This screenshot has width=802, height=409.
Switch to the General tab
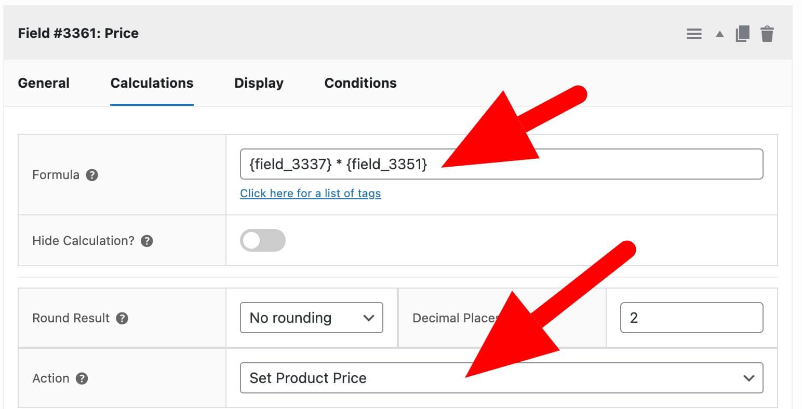44,83
